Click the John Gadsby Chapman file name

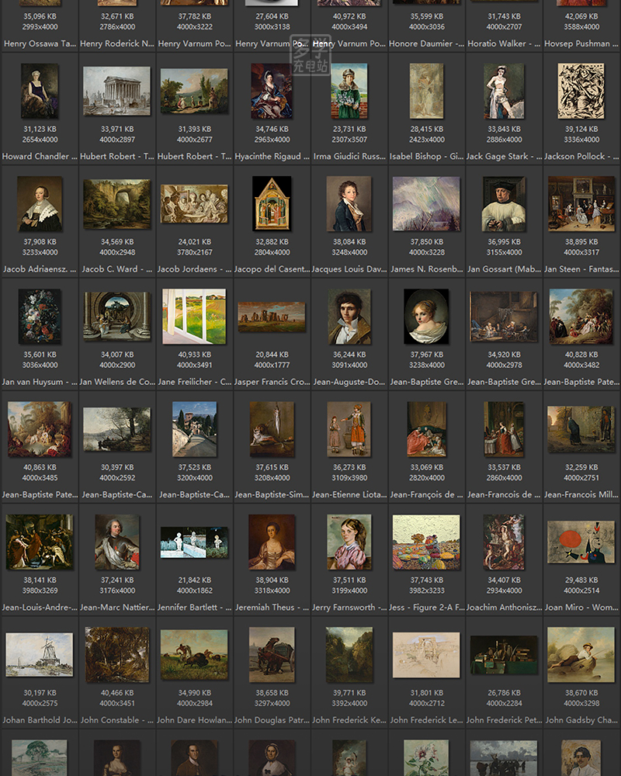pyautogui.click(x=581, y=720)
